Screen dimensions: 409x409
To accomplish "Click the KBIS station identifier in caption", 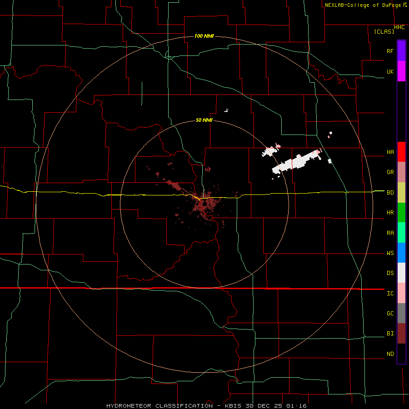I will (x=232, y=406).
